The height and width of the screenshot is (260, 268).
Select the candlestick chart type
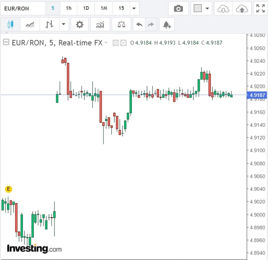pos(10,25)
